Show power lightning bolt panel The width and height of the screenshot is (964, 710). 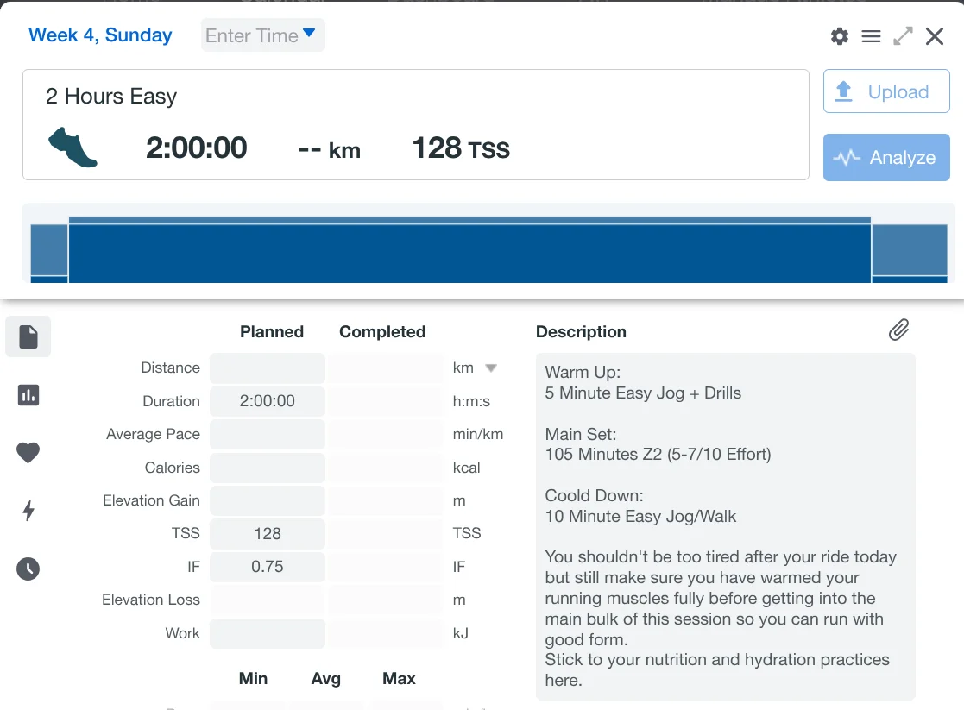28,511
